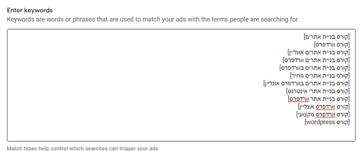Click the word מקצועי in the keyword list
364x151 pixels.
tap(306, 115)
